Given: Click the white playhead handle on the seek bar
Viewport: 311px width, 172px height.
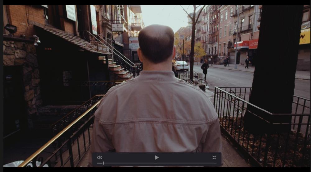Looking at the screenshot, I should pyautogui.click(x=103, y=163).
